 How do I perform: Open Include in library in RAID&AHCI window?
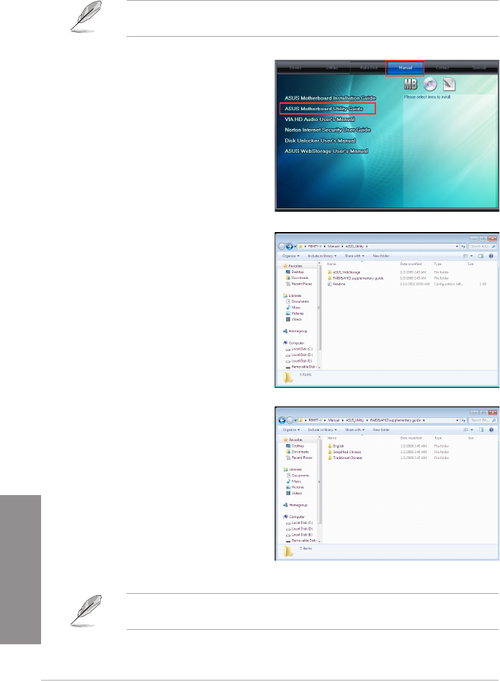click(322, 430)
